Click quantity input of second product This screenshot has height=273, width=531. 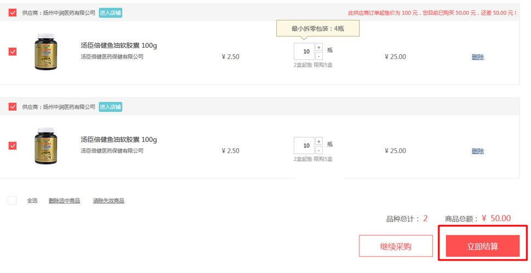pos(304,146)
